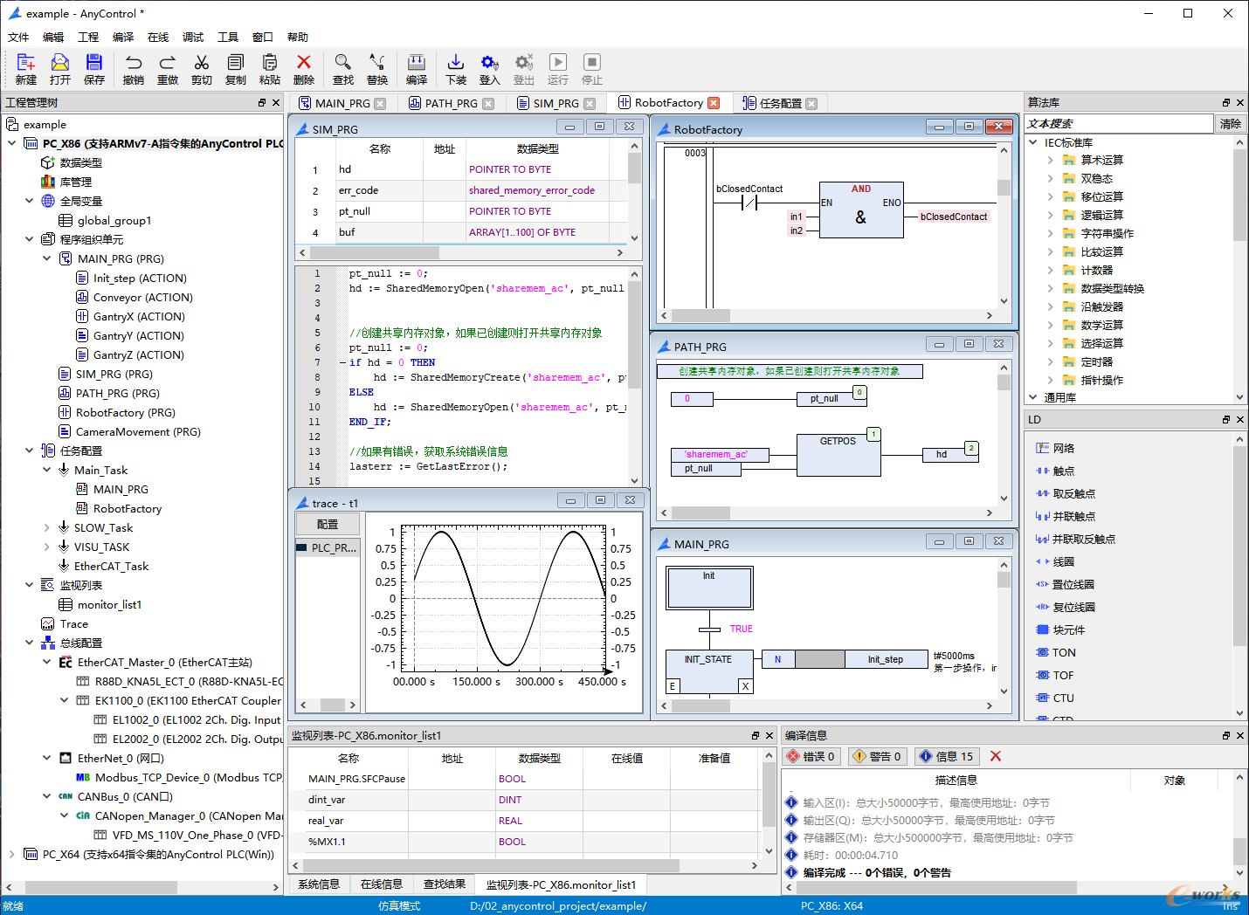
Task: Expand VISU_TASK tree node
Action: tap(47, 547)
